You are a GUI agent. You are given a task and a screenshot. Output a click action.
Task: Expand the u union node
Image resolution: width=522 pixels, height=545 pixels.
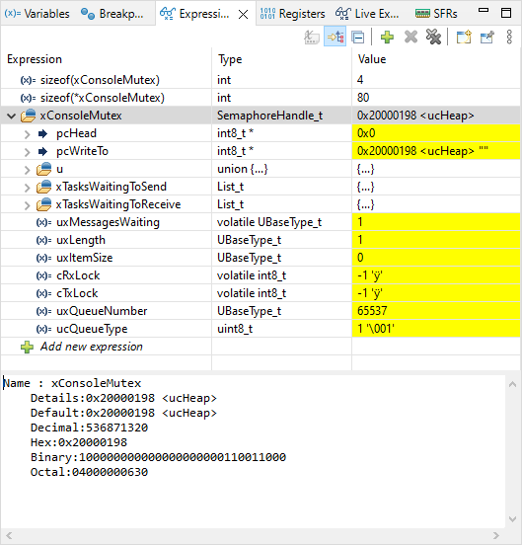tap(28, 170)
